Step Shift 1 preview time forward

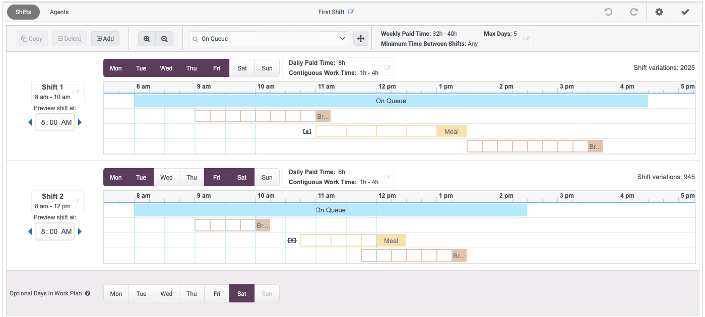[x=80, y=122]
